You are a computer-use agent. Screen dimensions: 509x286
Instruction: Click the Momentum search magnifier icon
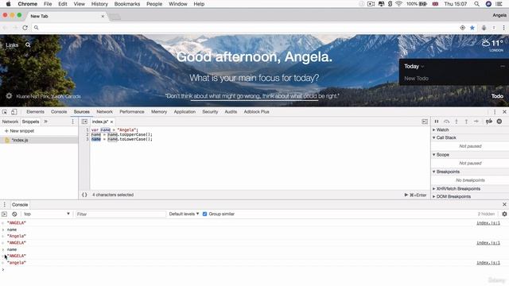pyautogui.click(x=28, y=45)
